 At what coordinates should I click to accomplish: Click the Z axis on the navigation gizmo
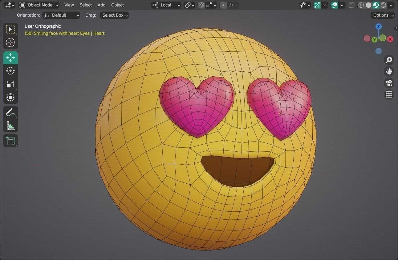coord(379,26)
